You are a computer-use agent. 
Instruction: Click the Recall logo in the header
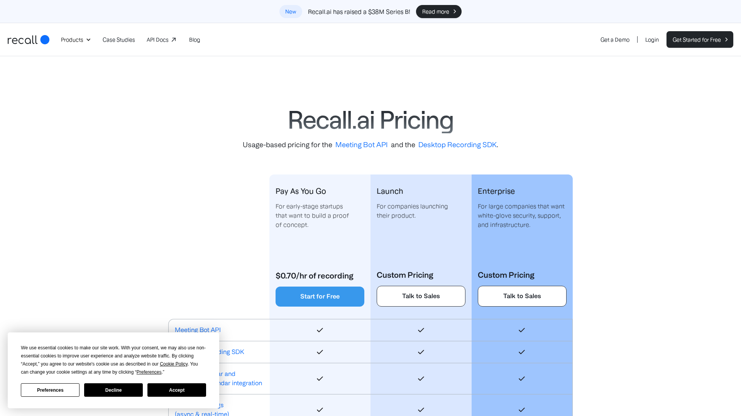tap(28, 40)
